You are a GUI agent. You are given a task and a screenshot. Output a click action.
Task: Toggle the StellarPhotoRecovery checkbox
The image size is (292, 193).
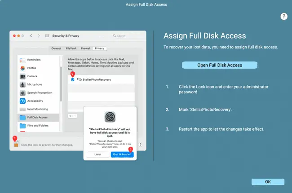(73, 79)
